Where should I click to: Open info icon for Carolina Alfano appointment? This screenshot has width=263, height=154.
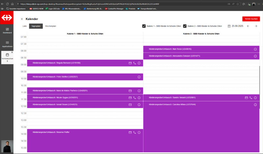coord(255,105)
